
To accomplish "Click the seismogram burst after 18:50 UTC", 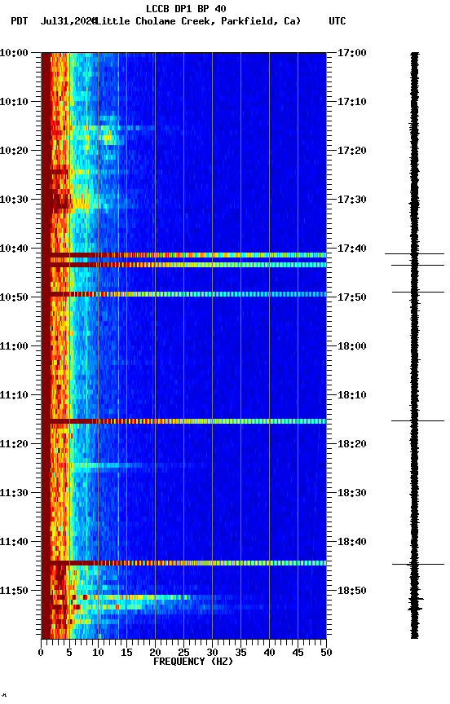I will pos(416,604).
